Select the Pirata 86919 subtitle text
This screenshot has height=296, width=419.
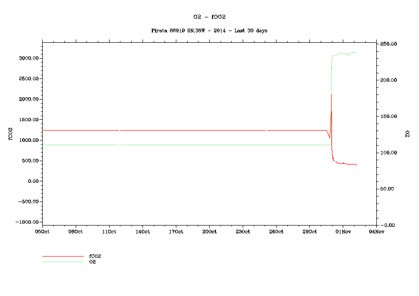coord(209,31)
